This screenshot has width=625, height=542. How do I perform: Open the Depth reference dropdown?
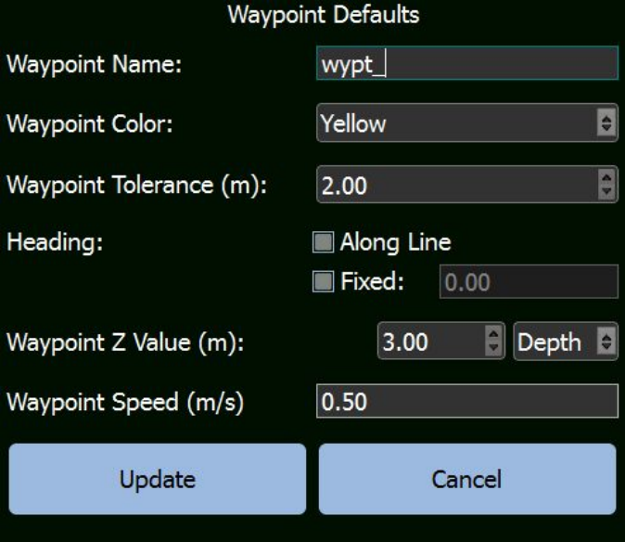pos(566,342)
